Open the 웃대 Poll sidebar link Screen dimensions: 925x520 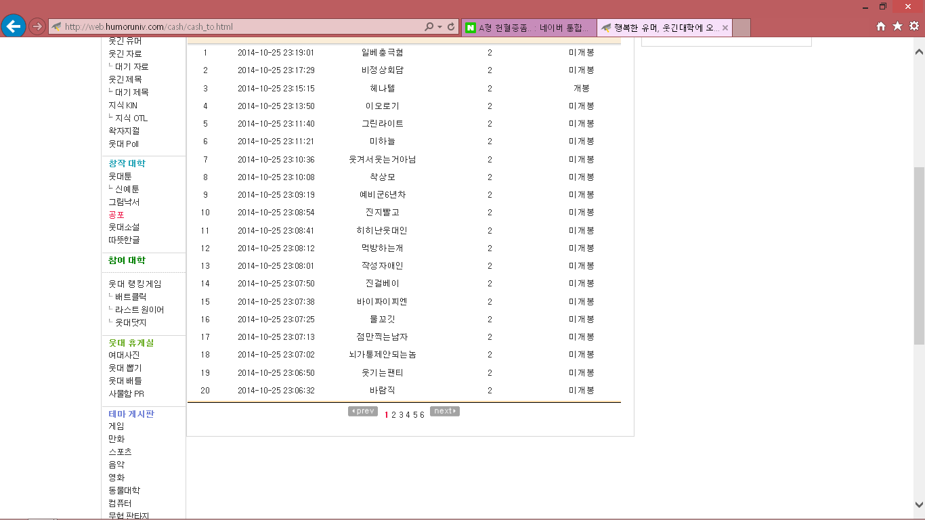click(124, 144)
